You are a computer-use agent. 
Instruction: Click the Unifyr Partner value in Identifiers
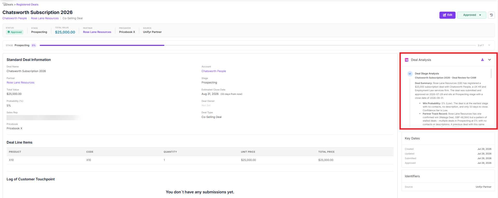(x=483, y=187)
